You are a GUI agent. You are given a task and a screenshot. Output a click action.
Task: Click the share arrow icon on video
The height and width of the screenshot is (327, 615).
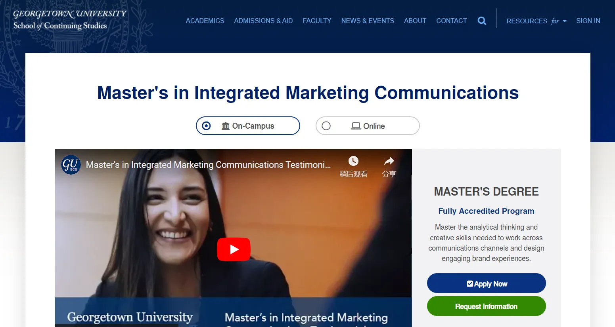[389, 161]
